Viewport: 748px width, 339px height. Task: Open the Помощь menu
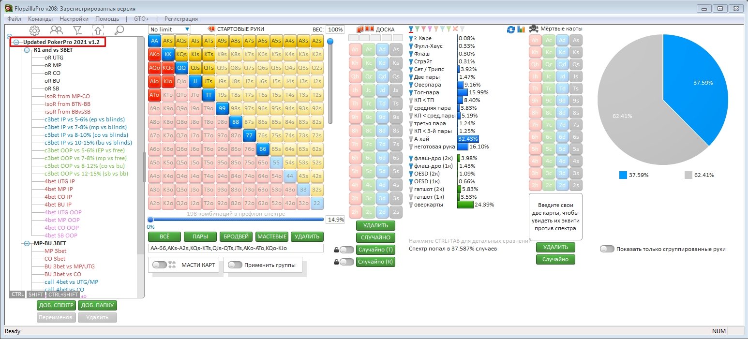[x=107, y=19]
